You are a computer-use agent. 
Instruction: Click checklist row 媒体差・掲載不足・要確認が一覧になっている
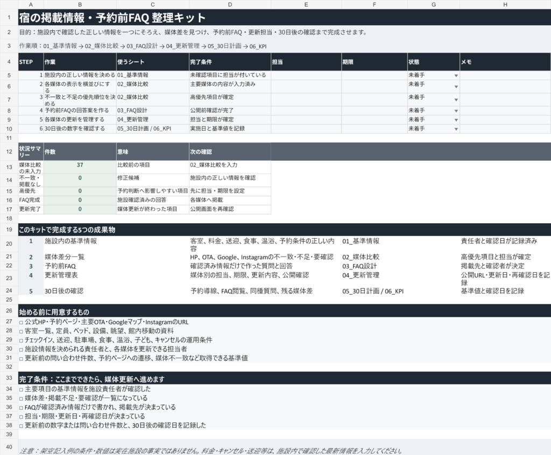tap(285, 398)
